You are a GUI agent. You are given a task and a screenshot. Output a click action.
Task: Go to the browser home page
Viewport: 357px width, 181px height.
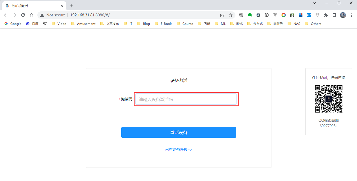(x=32, y=15)
